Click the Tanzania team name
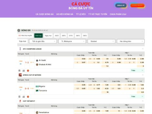Viewport: 152px width, 114px height. coord(43,91)
